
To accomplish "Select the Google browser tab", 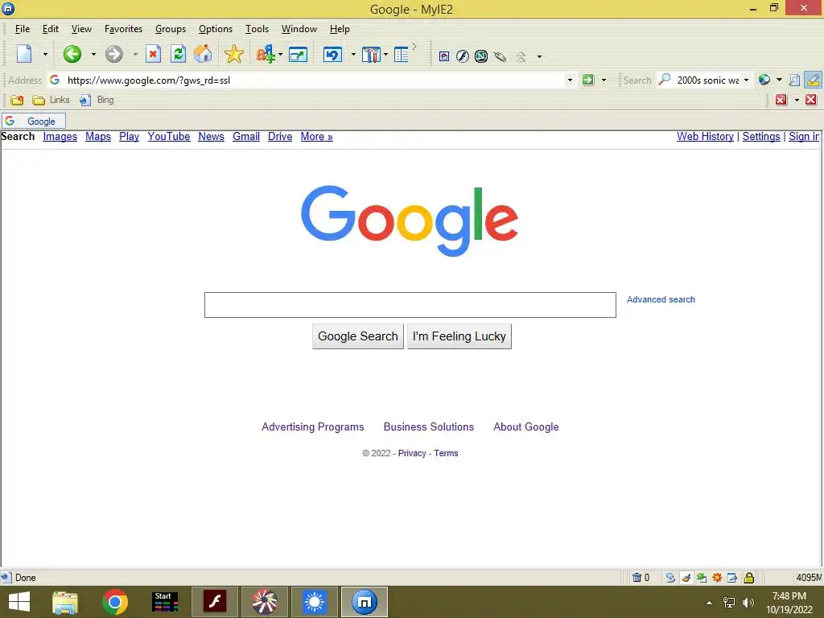I will 34,122.
